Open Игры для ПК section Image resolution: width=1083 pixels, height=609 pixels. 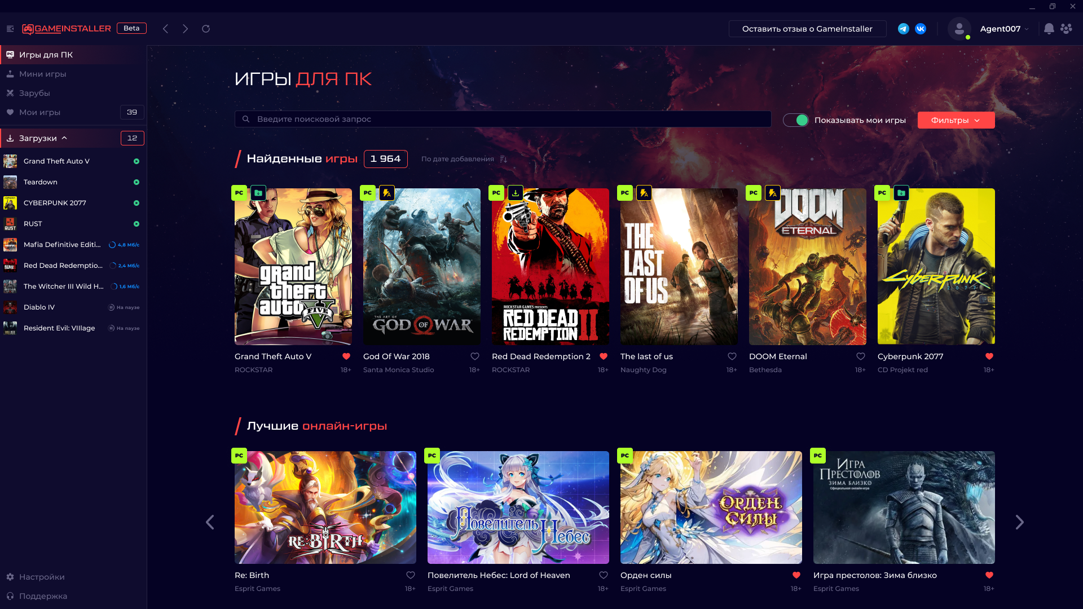[x=73, y=55]
